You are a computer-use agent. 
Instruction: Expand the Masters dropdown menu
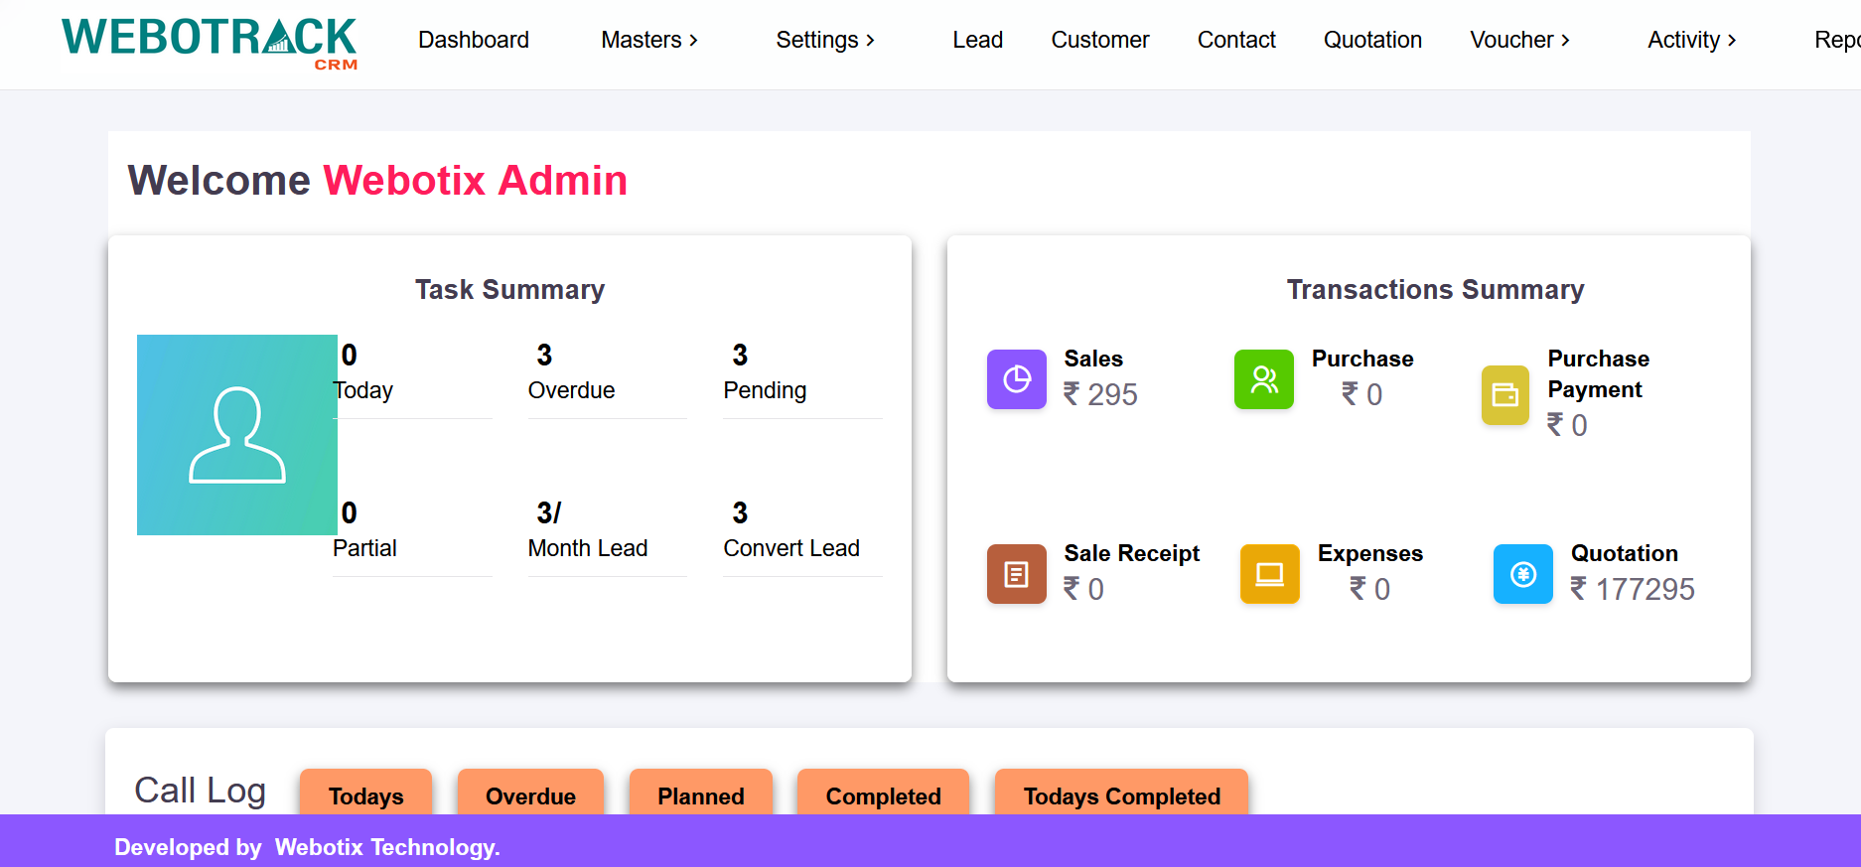point(649,40)
